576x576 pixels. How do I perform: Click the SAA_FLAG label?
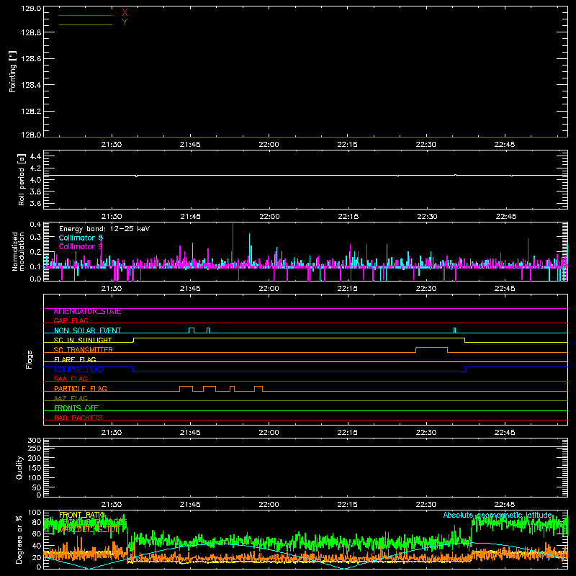click(x=71, y=379)
